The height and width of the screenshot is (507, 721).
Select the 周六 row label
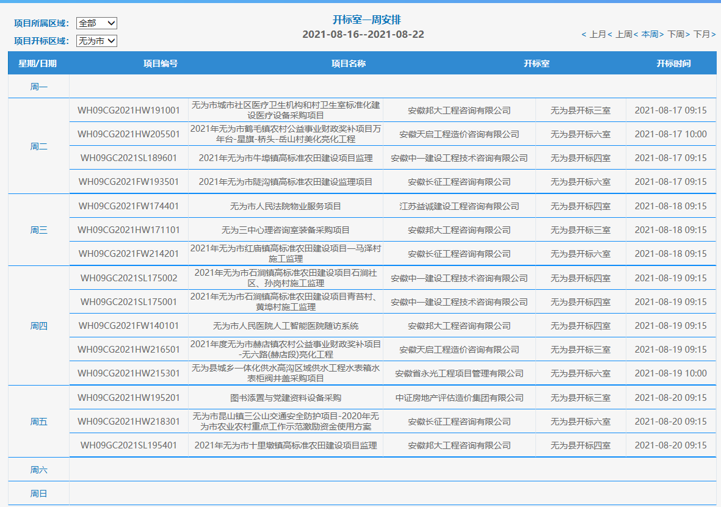coord(38,470)
